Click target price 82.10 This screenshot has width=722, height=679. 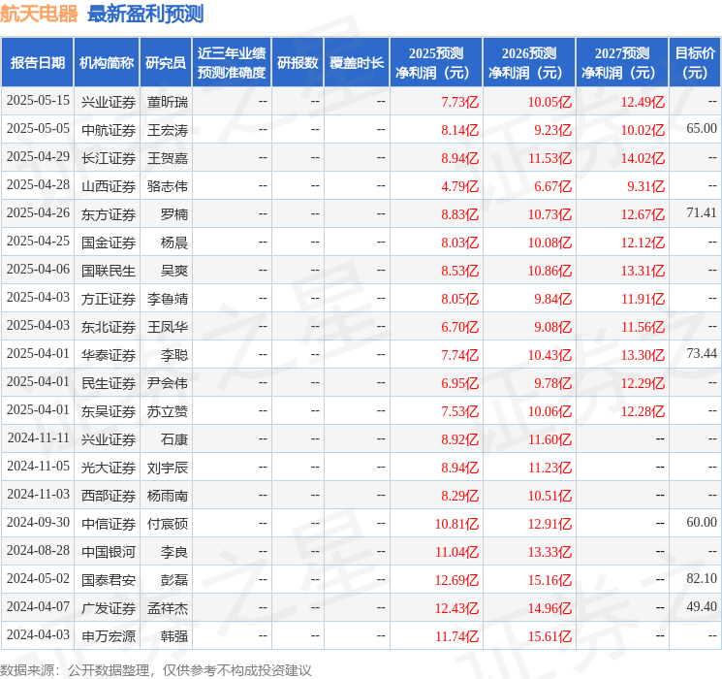(702, 578)
